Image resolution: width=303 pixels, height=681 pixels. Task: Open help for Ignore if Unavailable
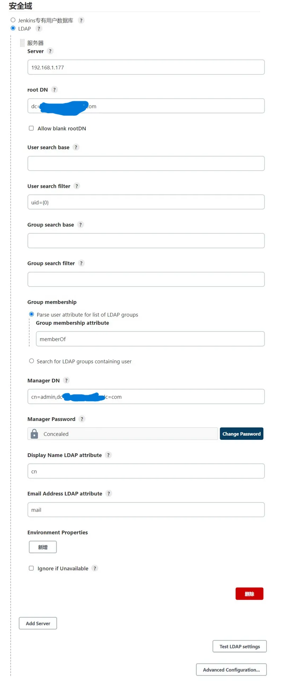pyautogui.click(x=95, y=568)
